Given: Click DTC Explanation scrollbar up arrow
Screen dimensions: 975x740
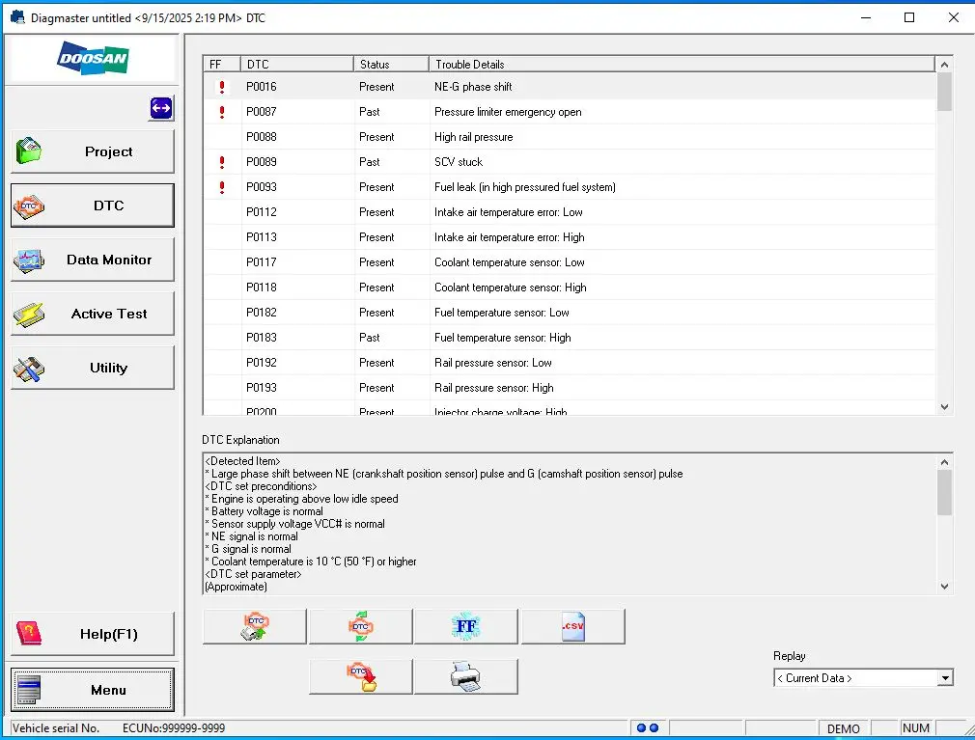Looking at the screenshot, I should coord(944,462).
